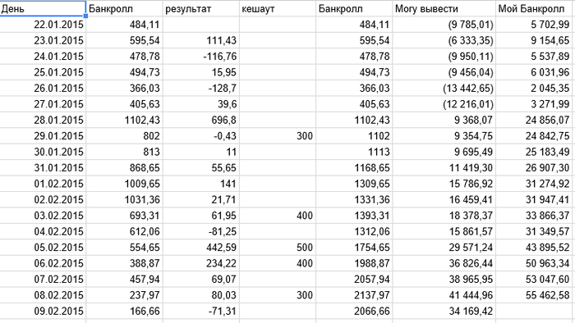The height and width of the screenshot is (323, 575).
Task: Select the cell showing 55 462,58
Action: coord(536,295)
